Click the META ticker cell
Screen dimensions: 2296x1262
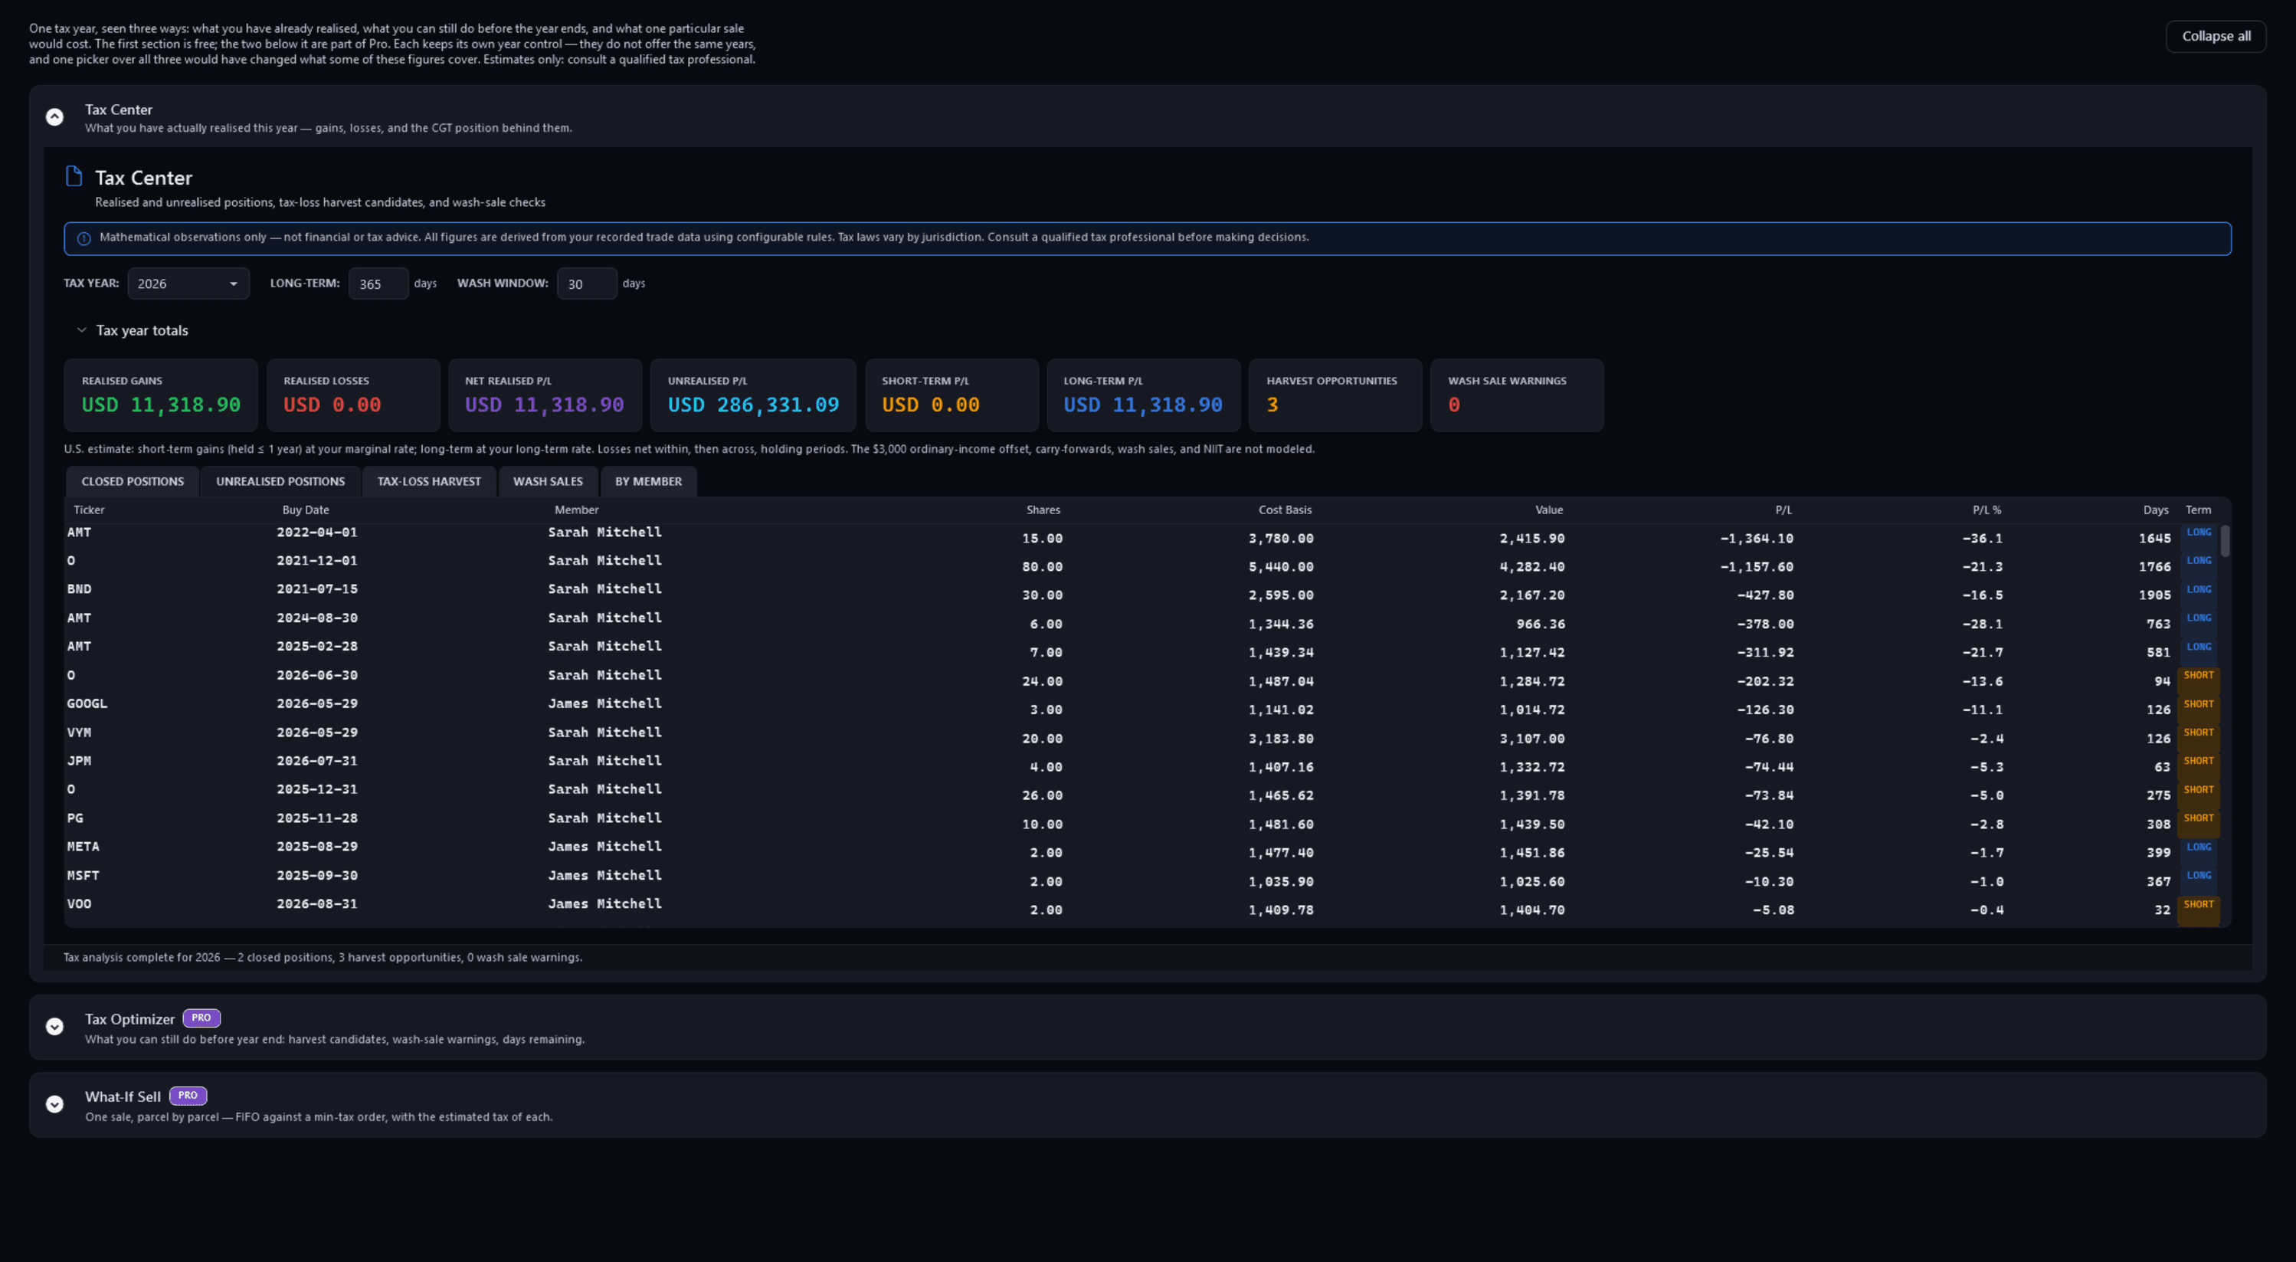[x=83, y=847]
